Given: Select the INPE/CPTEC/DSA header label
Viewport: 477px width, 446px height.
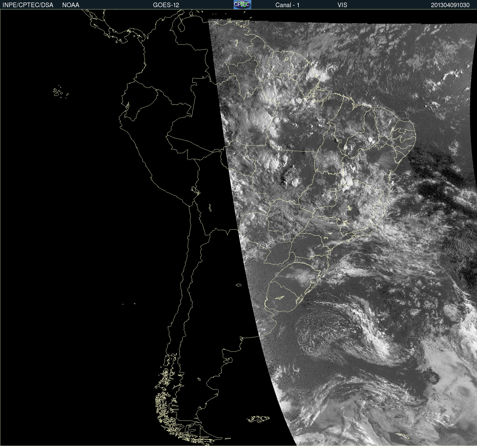Looking at the screenshot, I should (28, 5).
